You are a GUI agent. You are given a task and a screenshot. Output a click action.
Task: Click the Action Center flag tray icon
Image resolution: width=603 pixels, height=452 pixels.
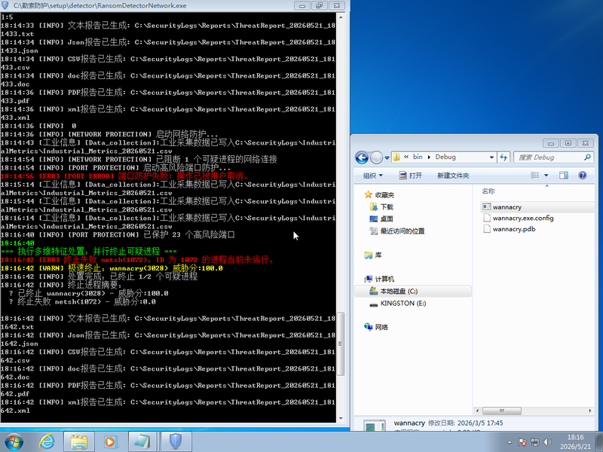[522, 442]
